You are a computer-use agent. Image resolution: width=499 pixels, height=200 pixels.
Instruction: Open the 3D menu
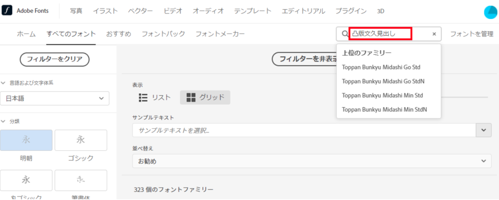click(380, 11)
